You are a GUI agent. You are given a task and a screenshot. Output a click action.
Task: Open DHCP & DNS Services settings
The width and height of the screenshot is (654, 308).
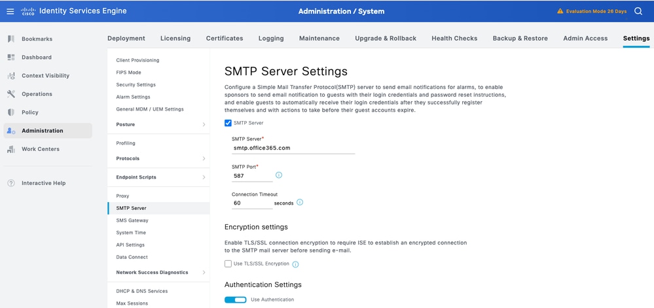142,291
